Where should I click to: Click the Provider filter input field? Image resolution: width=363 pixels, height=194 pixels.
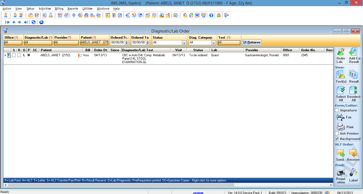click(66, 42)
